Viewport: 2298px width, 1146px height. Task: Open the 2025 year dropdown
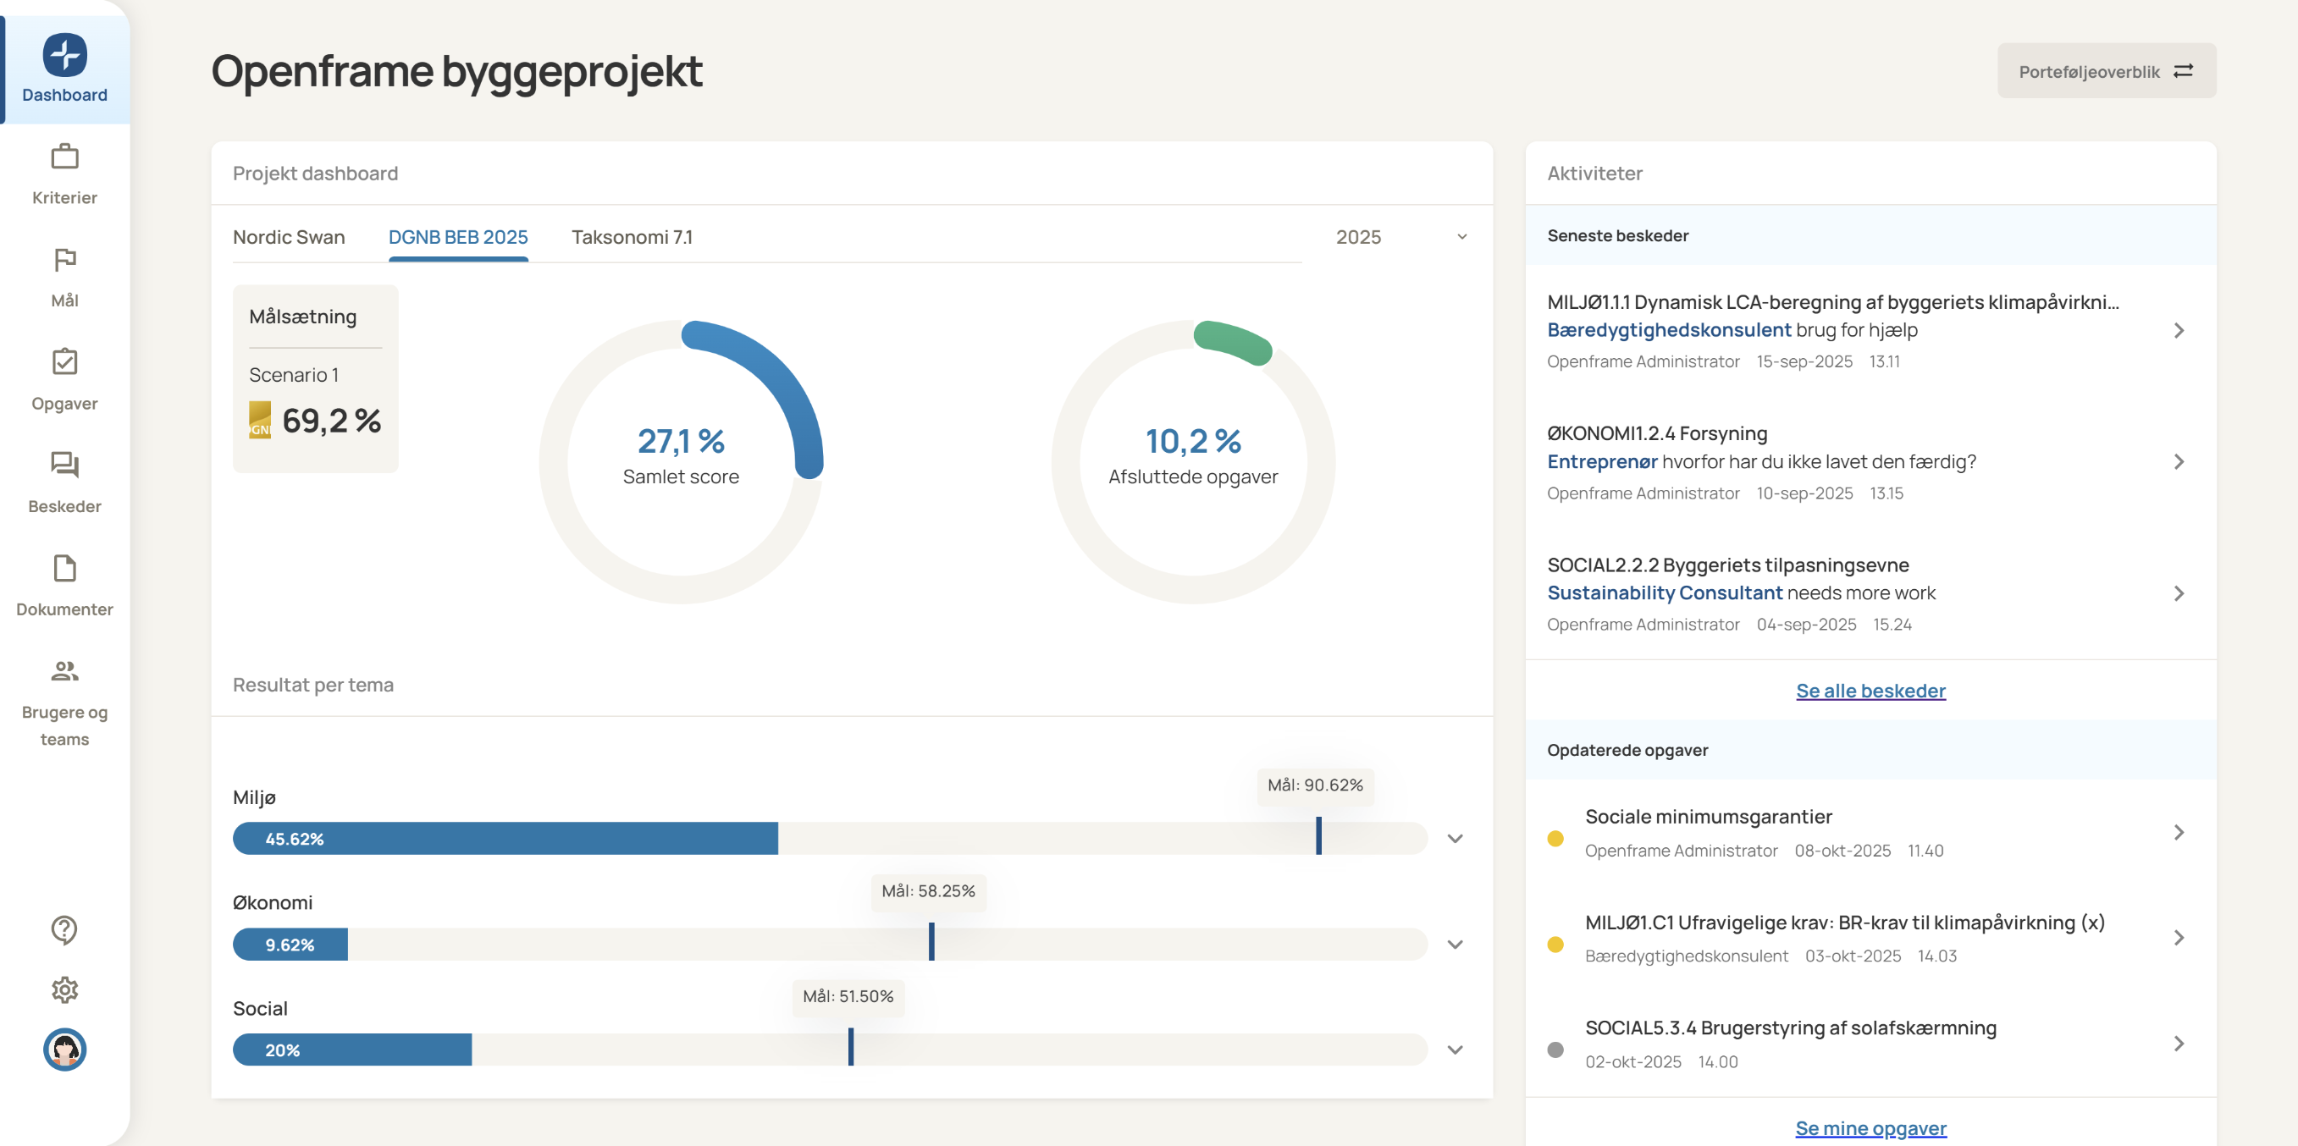(1400, 237)
